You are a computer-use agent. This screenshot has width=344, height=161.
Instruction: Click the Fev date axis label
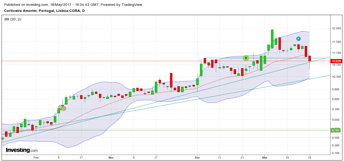click(36, 157)
